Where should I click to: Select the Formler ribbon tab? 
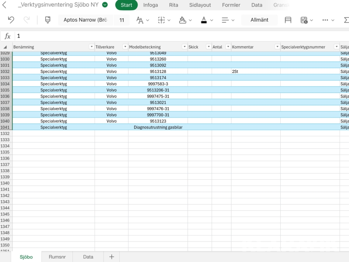[231, 5]
